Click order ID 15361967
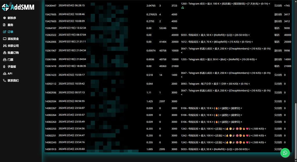Image resolution: width=297 pixels, height=162 pixels. coord(50,50)
